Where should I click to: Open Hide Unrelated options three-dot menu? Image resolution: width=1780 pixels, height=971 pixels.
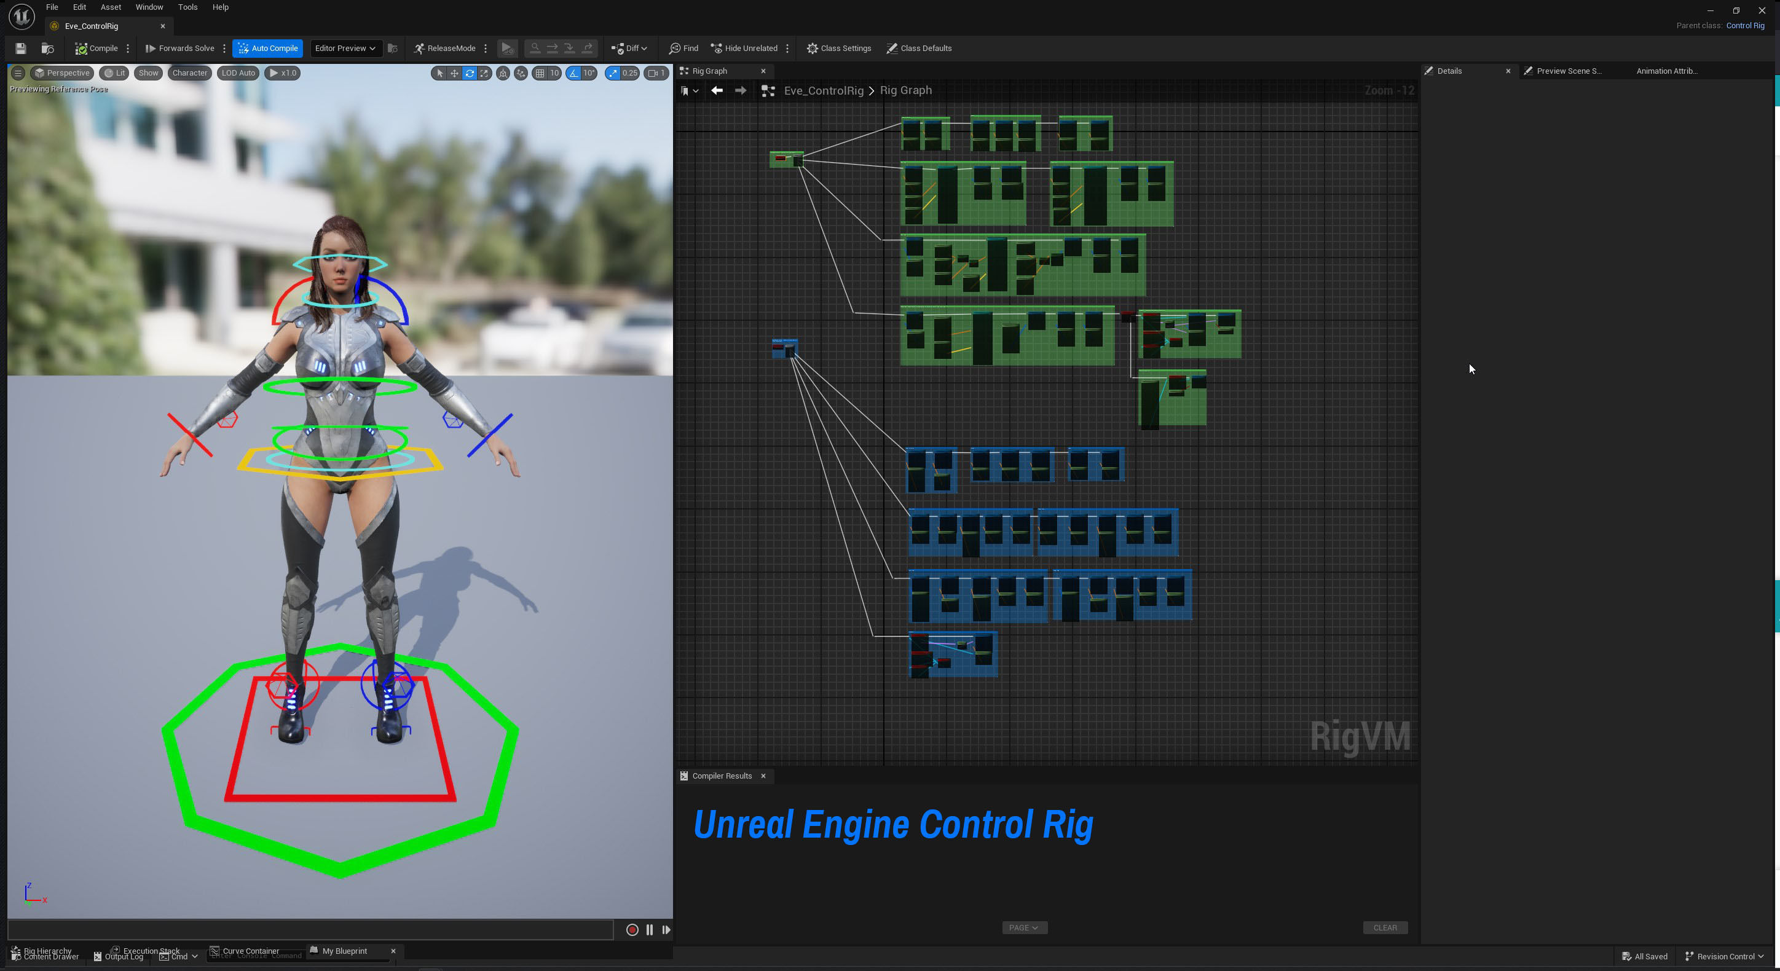788,49
